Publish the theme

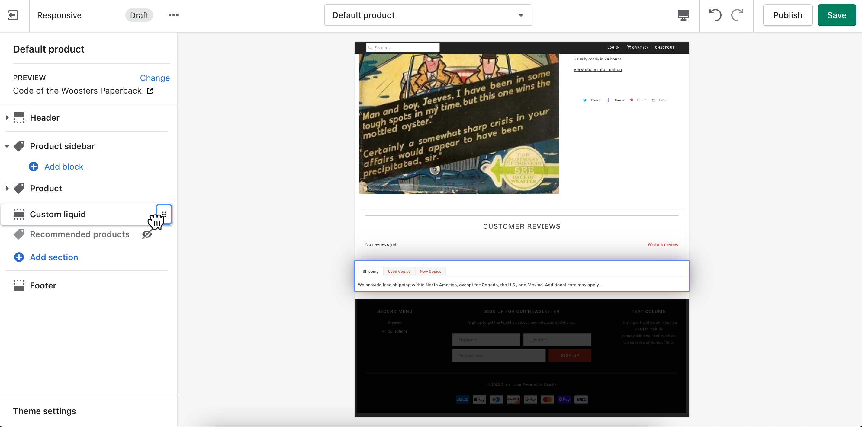788,15
